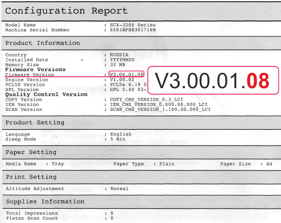
Task: Click the '0' value for Platen Scan Count
Action: tap(112, 218)
